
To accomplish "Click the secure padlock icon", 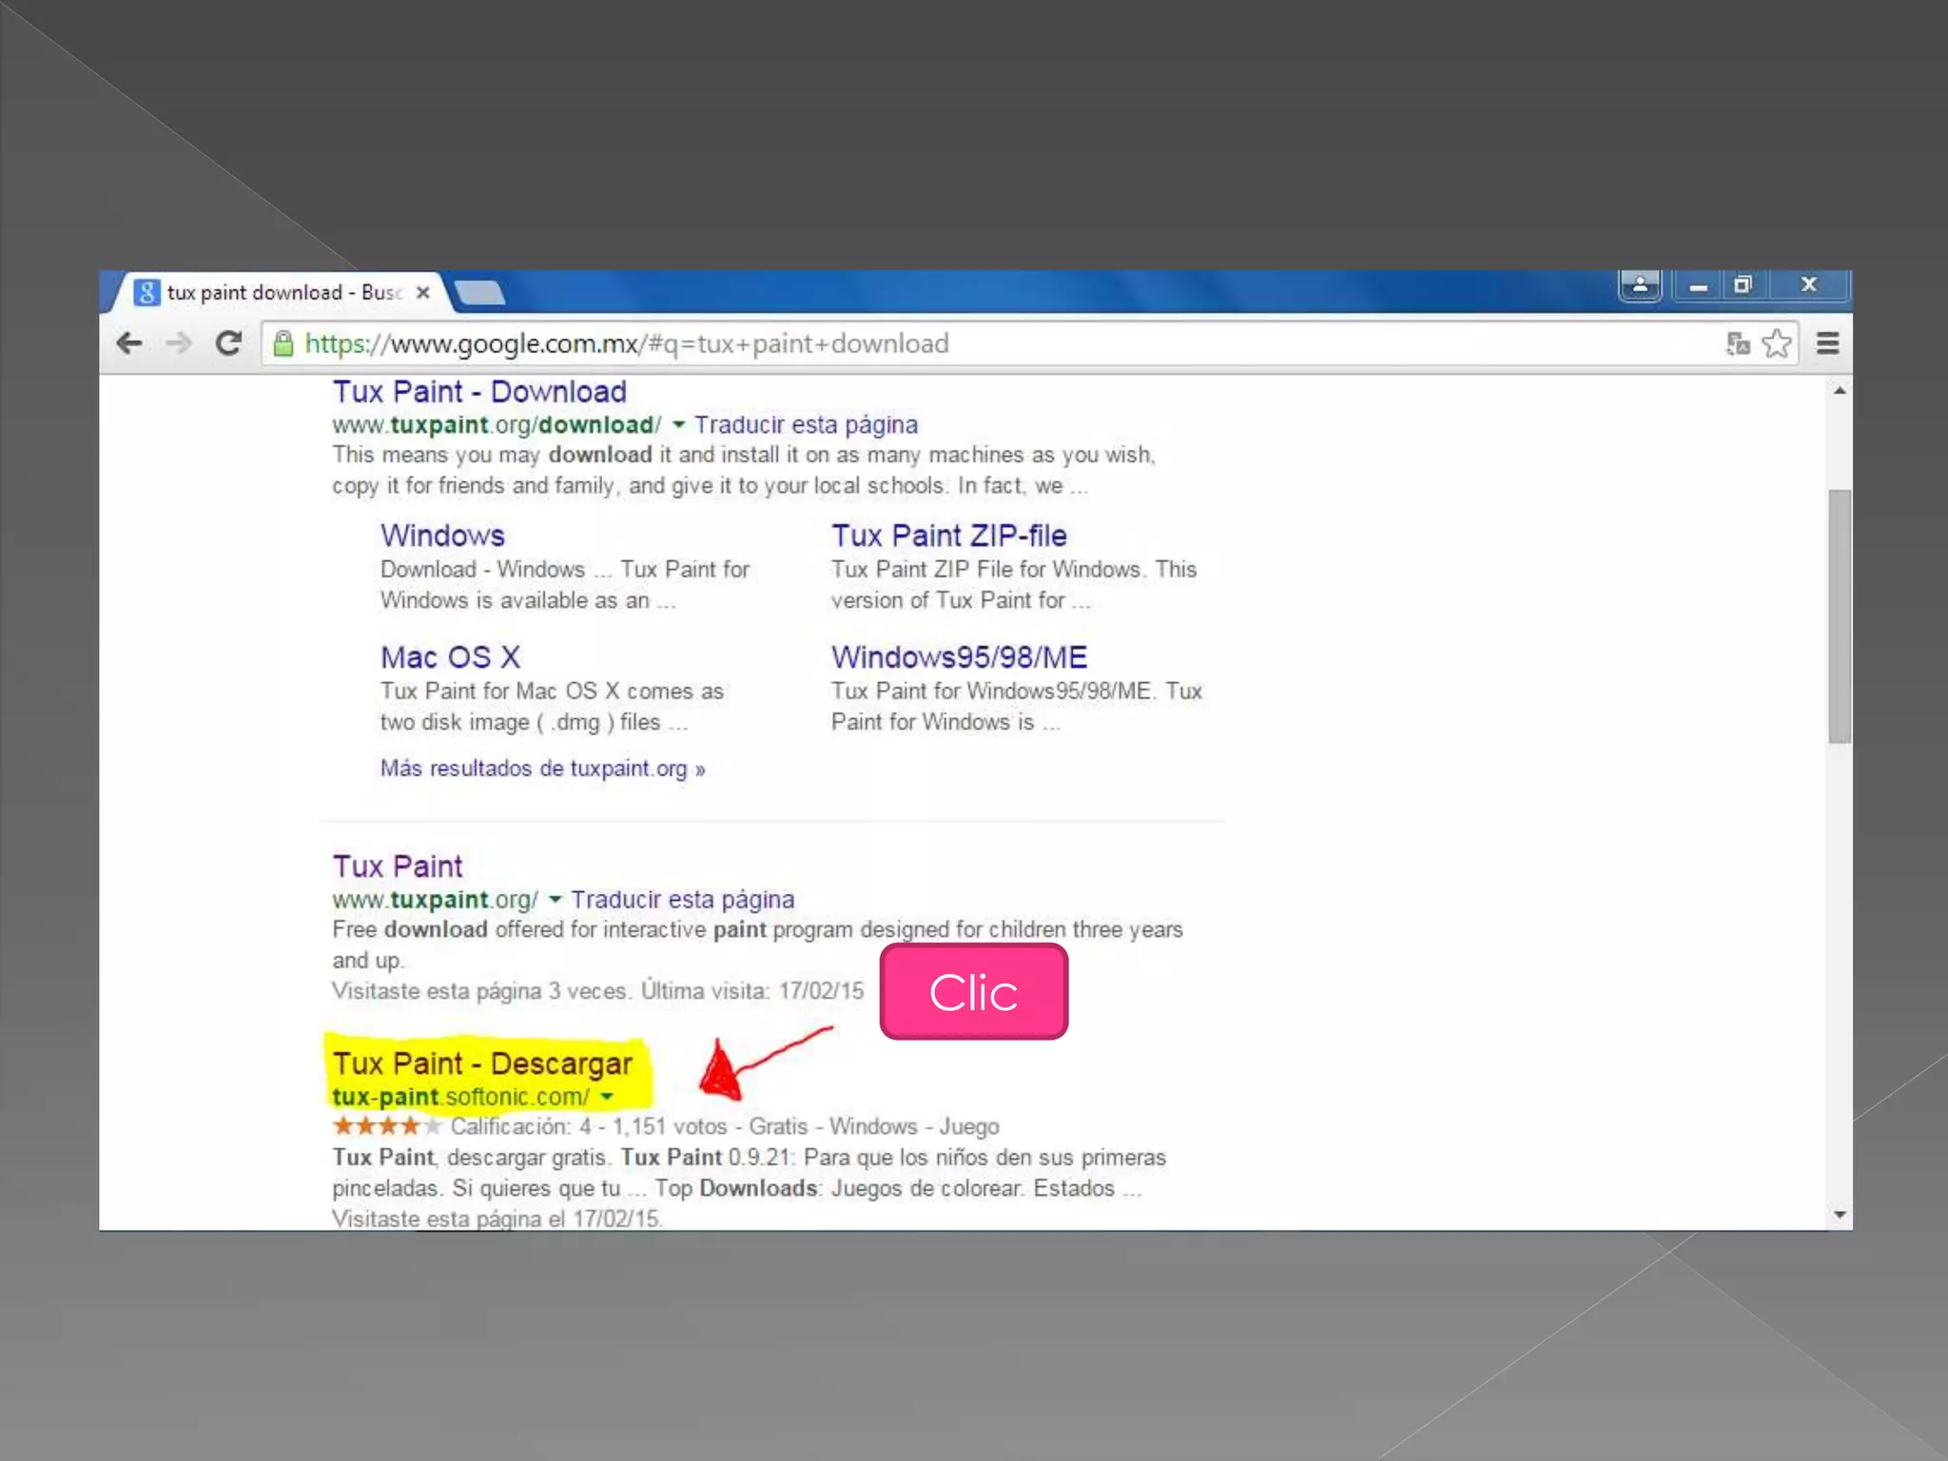I will click(x=282, y=343).
